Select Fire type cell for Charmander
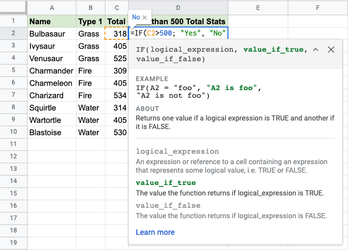This screenshot has width=348, height=250. (90, 71)
